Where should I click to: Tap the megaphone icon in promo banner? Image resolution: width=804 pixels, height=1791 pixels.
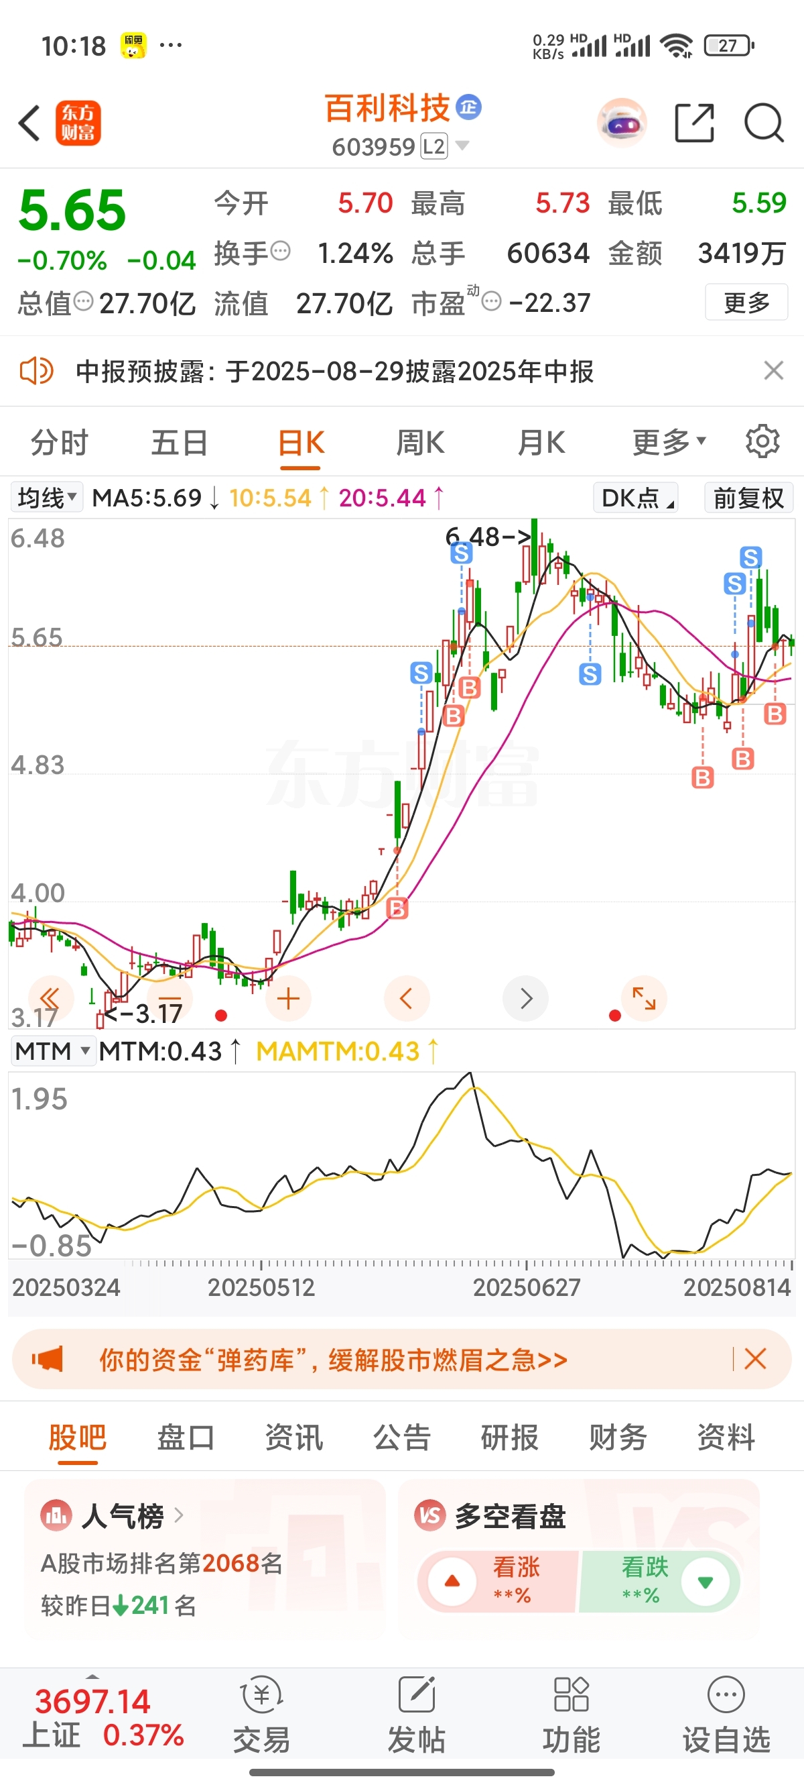click(x=47, y=1358)
